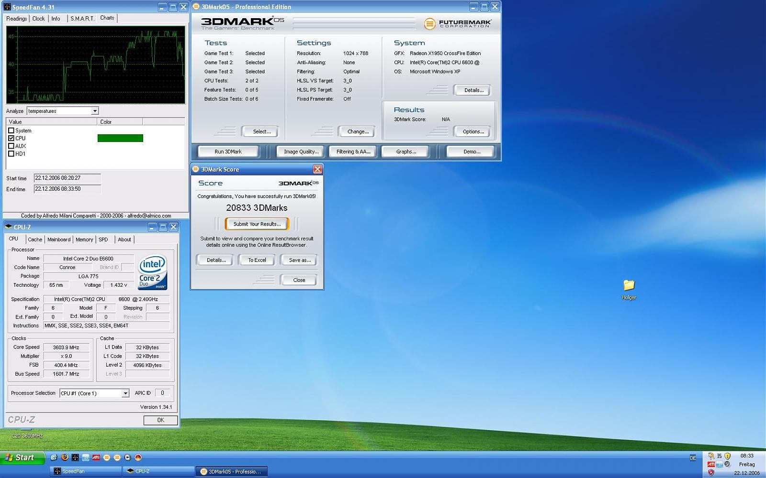Click Save as button in score dialog
This screenshot has width=766, height=478.
pos(300,260)
